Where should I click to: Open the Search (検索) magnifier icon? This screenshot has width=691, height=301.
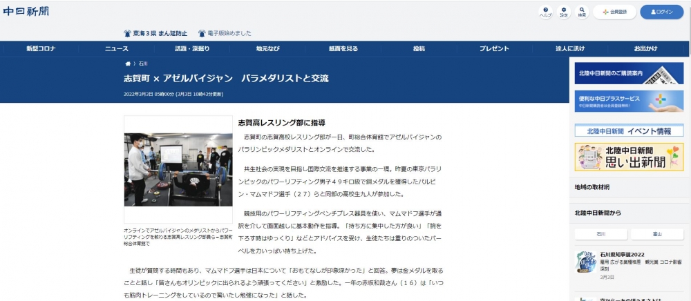[x=582, y=12]
